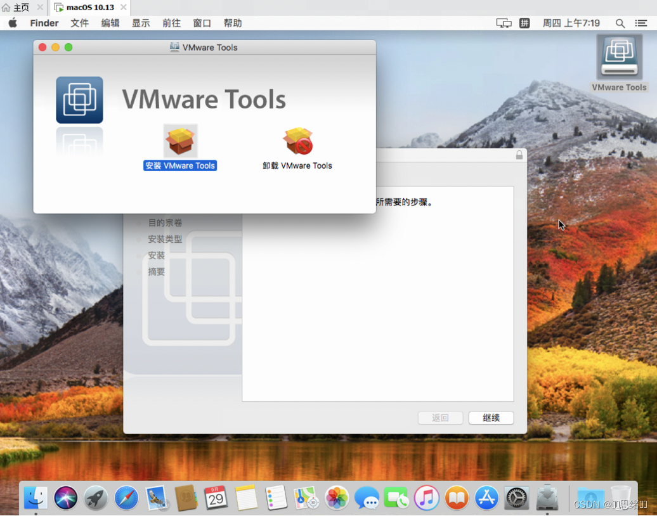
Task: Minimize the VMware Tools window
Action: point(55,48)
